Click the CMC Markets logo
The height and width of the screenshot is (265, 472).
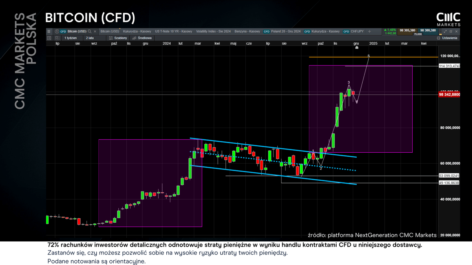tap(448, 18)
